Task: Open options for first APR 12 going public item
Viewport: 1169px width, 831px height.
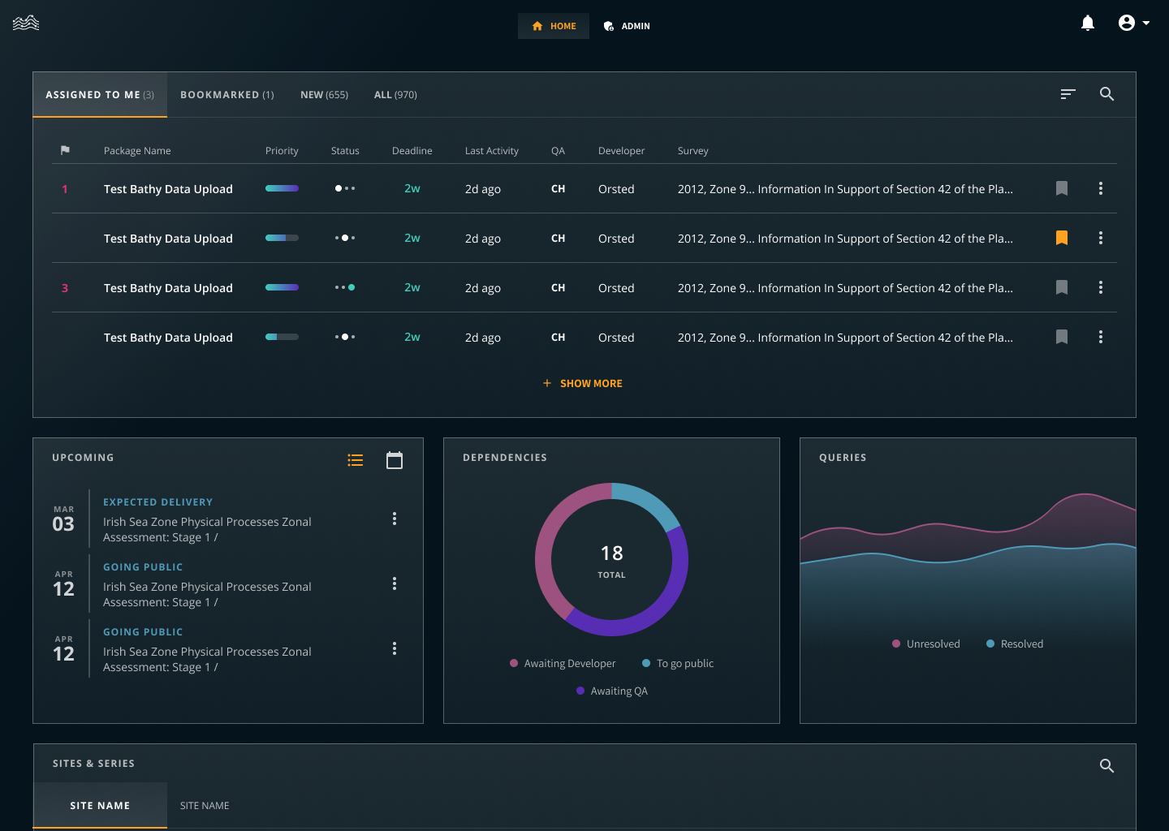Action: click(395, 583)
